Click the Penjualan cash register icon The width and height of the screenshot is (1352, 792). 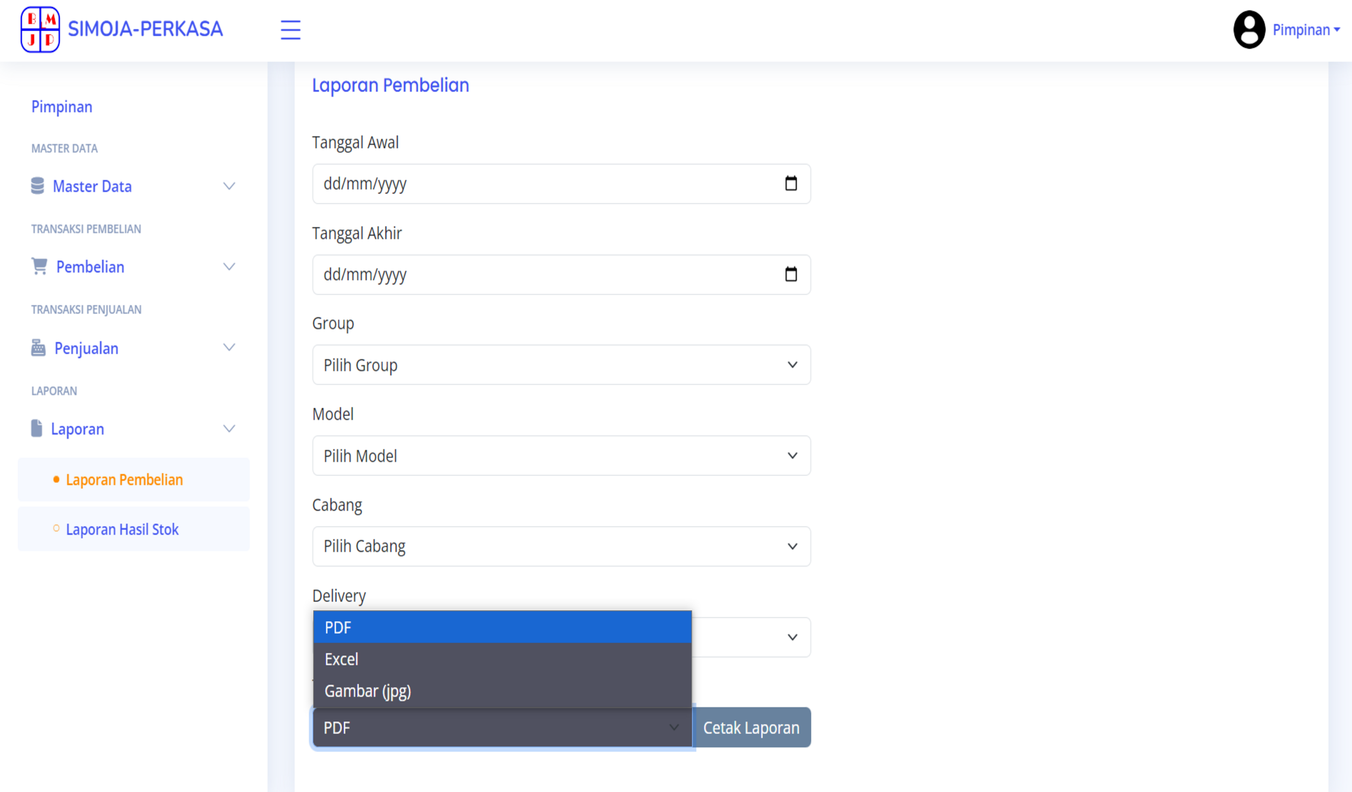coord(38,348)
